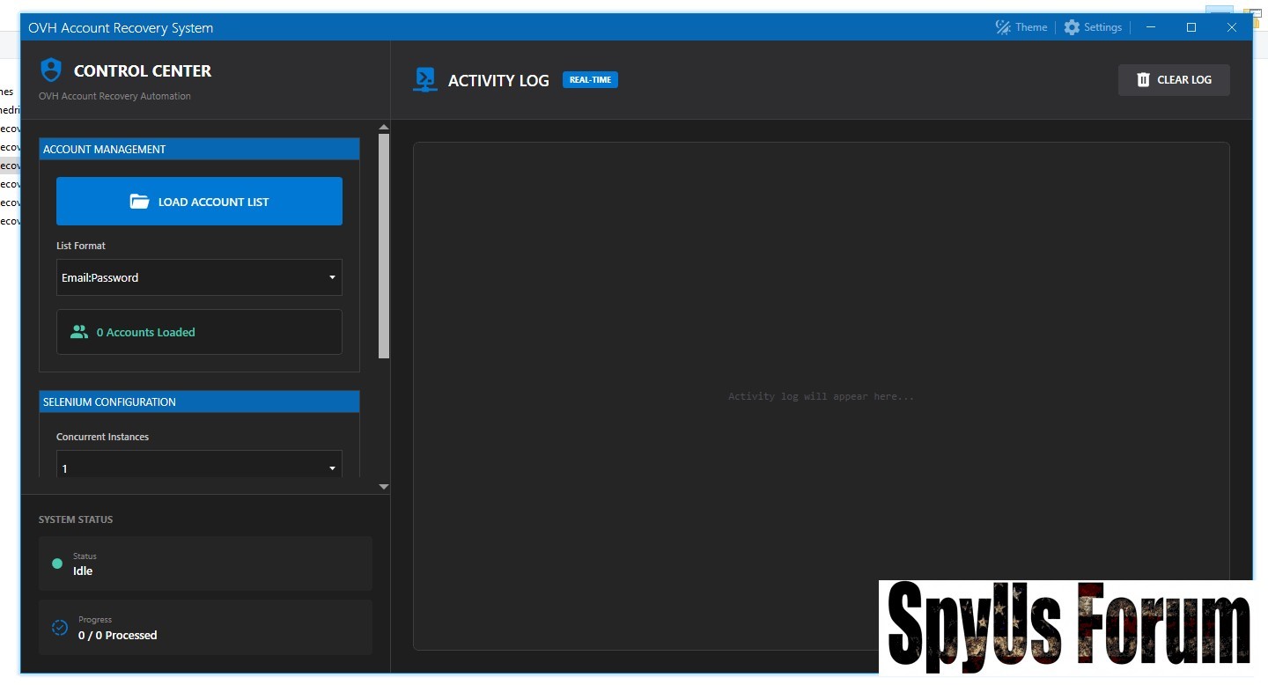Select the Account Management section header
The width and height of the screenshot is (1268, 685).
tap(199, 150)
